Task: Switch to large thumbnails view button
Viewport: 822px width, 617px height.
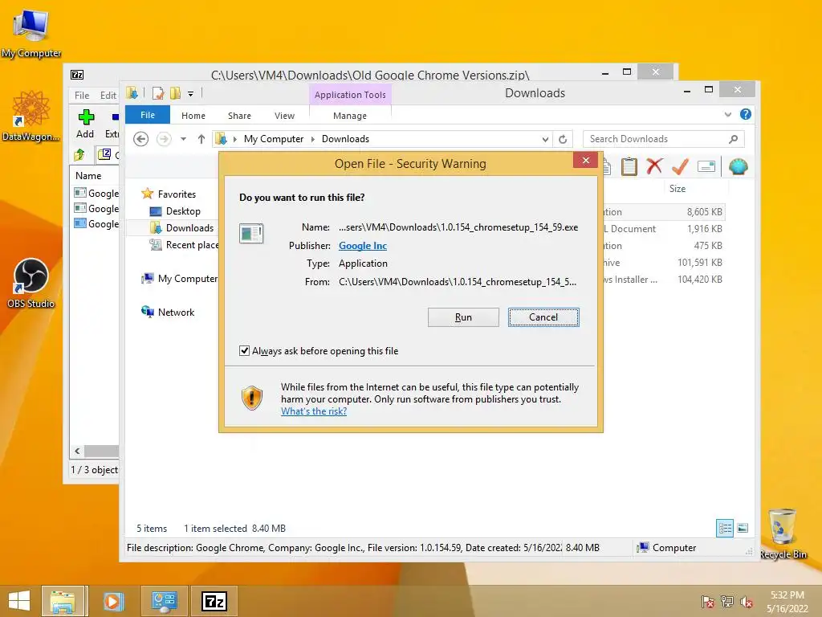Action: tap(743, 528)
